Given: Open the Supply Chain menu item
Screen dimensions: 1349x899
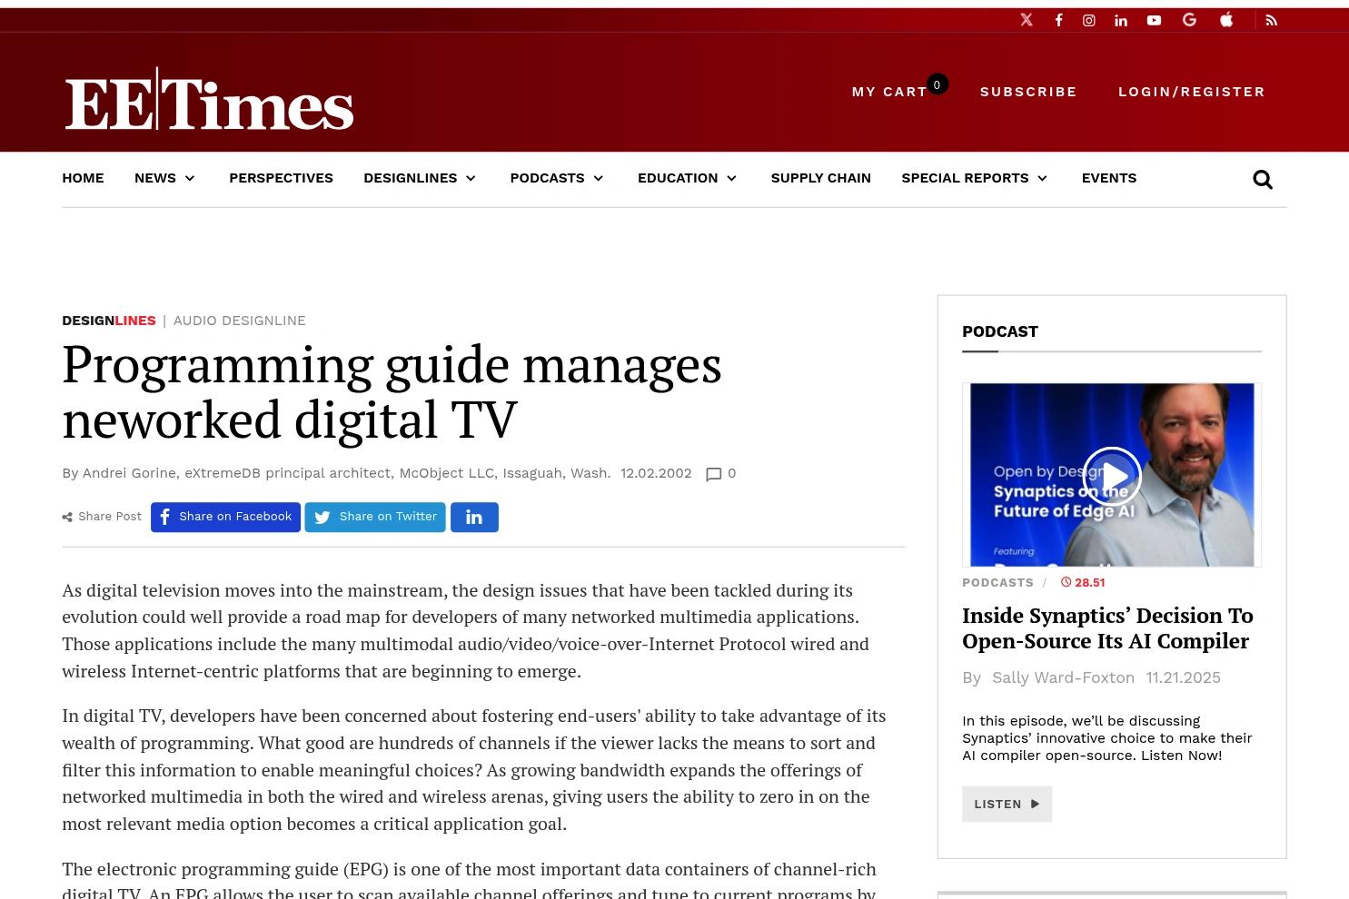Looking at the screenshot, I should point(820,178).
